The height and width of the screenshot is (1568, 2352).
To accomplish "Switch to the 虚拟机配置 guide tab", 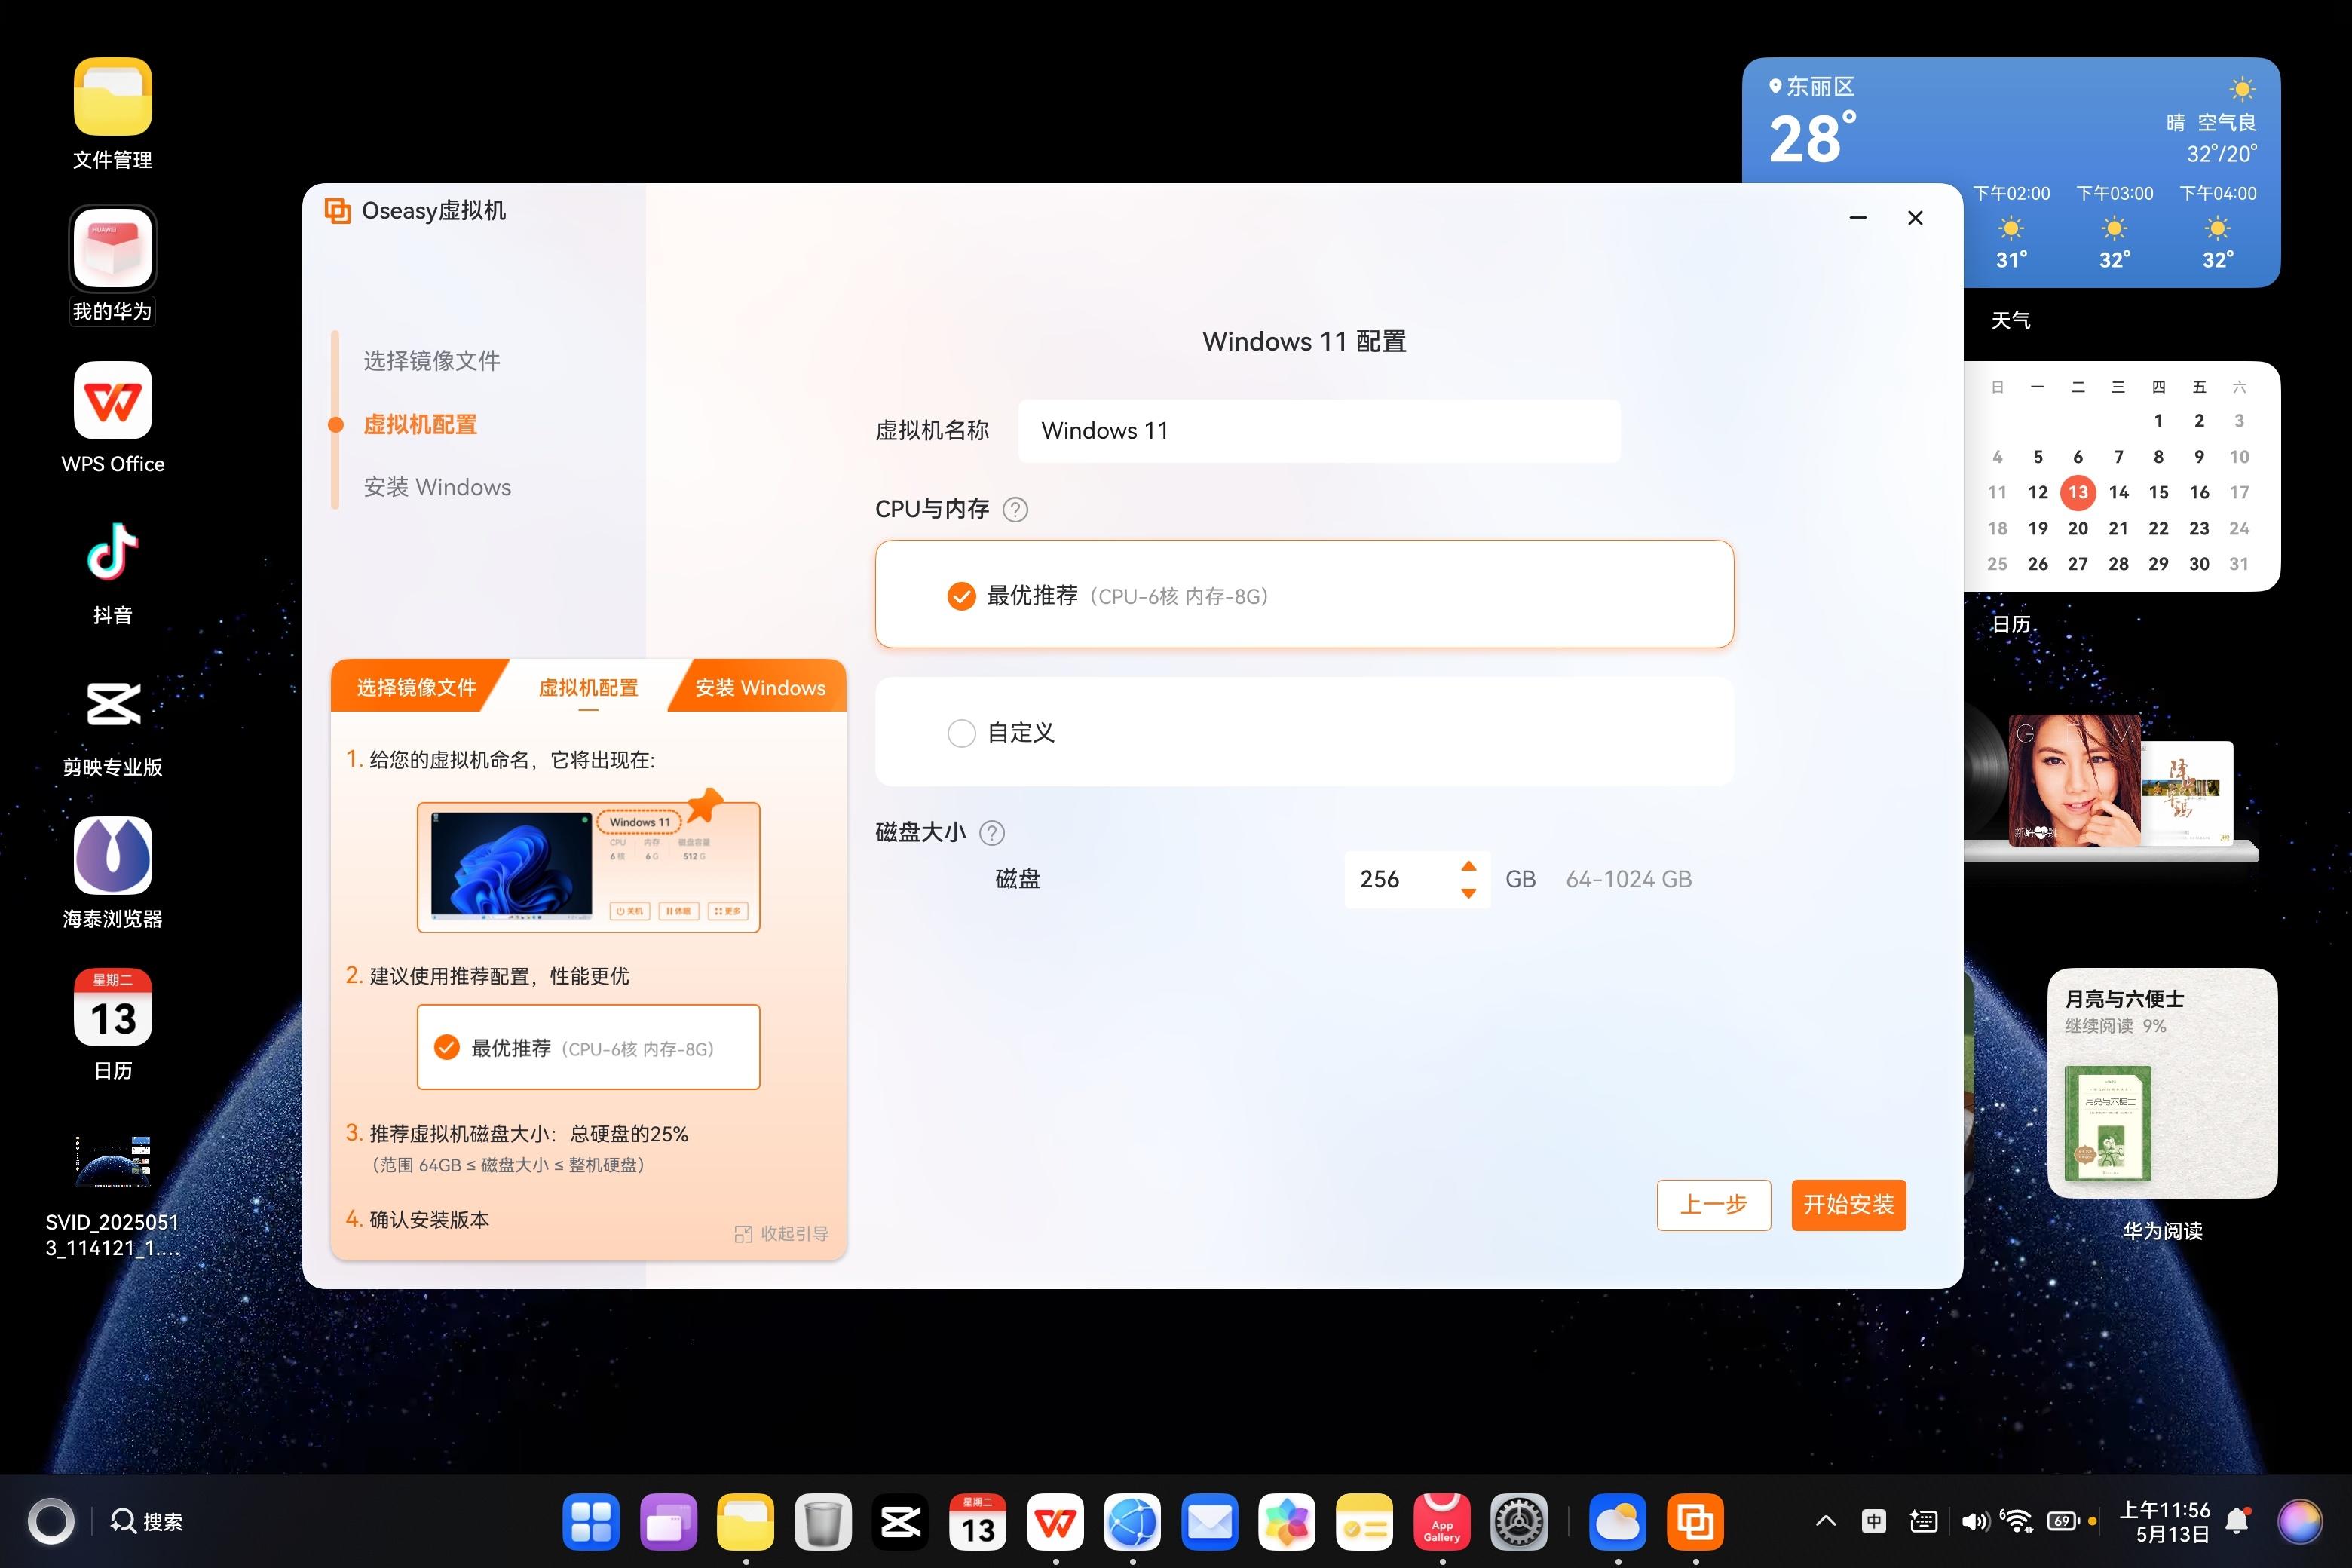I will [x=588, y=687].
